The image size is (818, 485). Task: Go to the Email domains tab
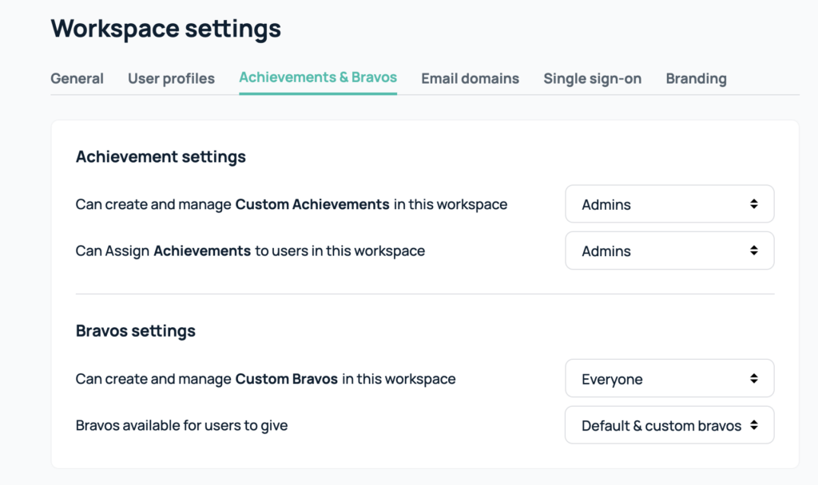click(470, 79)
